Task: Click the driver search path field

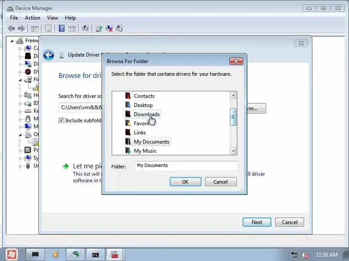Action: 80,107
